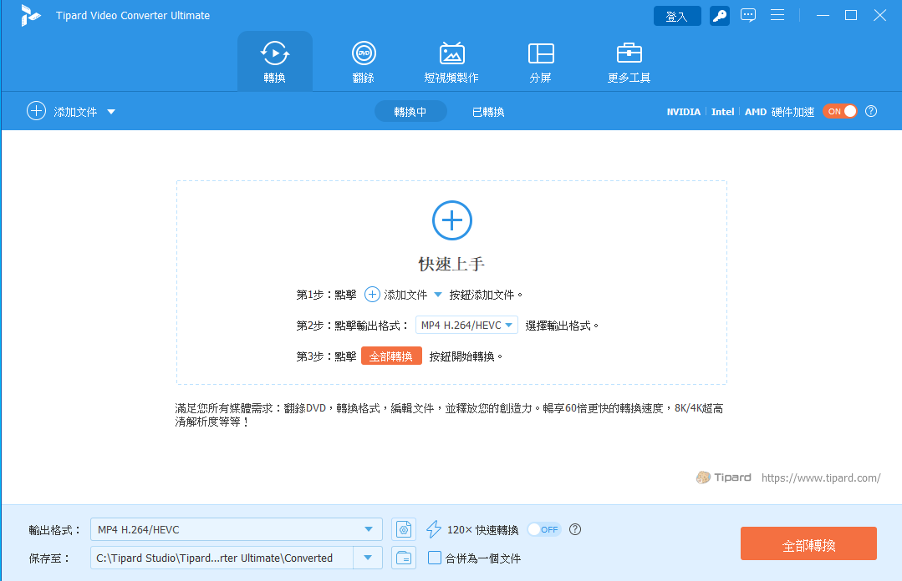Click the 120× fast conversion help icon
The width and height of the screenshot is (902, 581).
coord(574,529)
